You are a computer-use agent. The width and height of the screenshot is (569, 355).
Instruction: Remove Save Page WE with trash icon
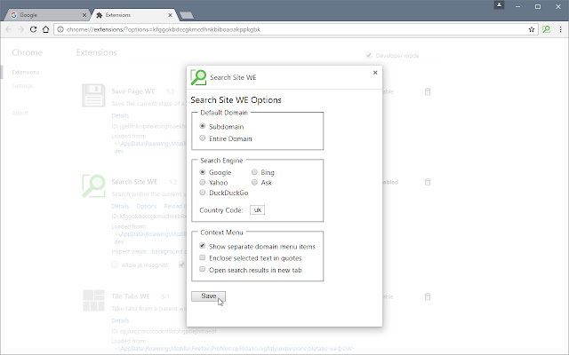(428, 91)
